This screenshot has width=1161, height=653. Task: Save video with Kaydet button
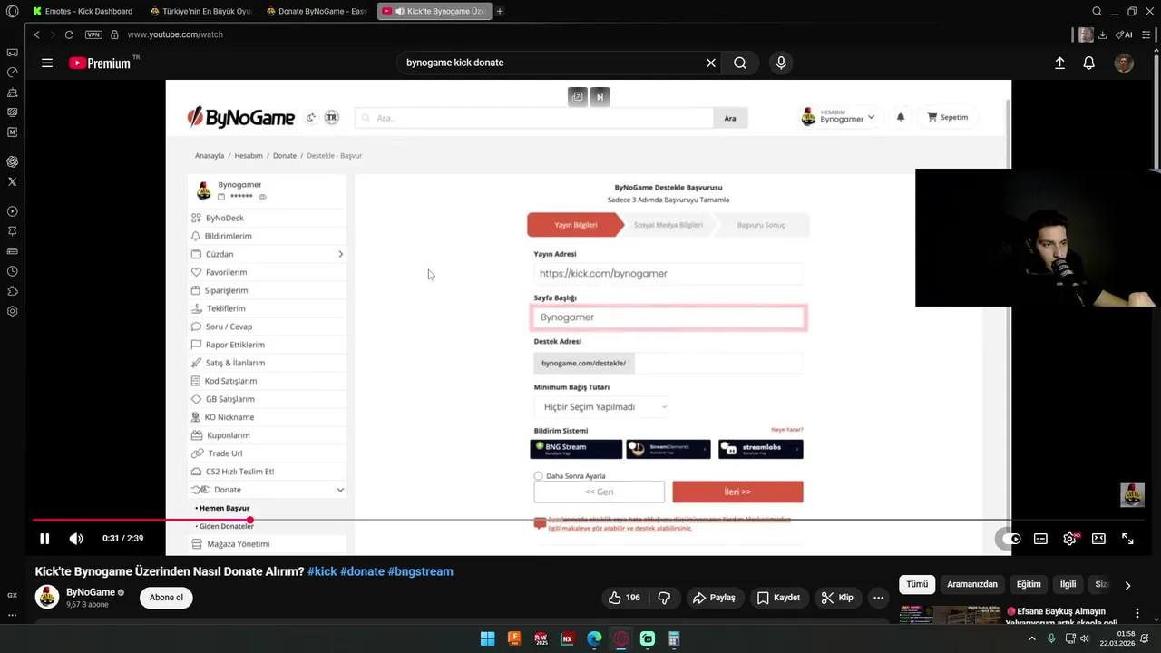(x=778, y=598)
